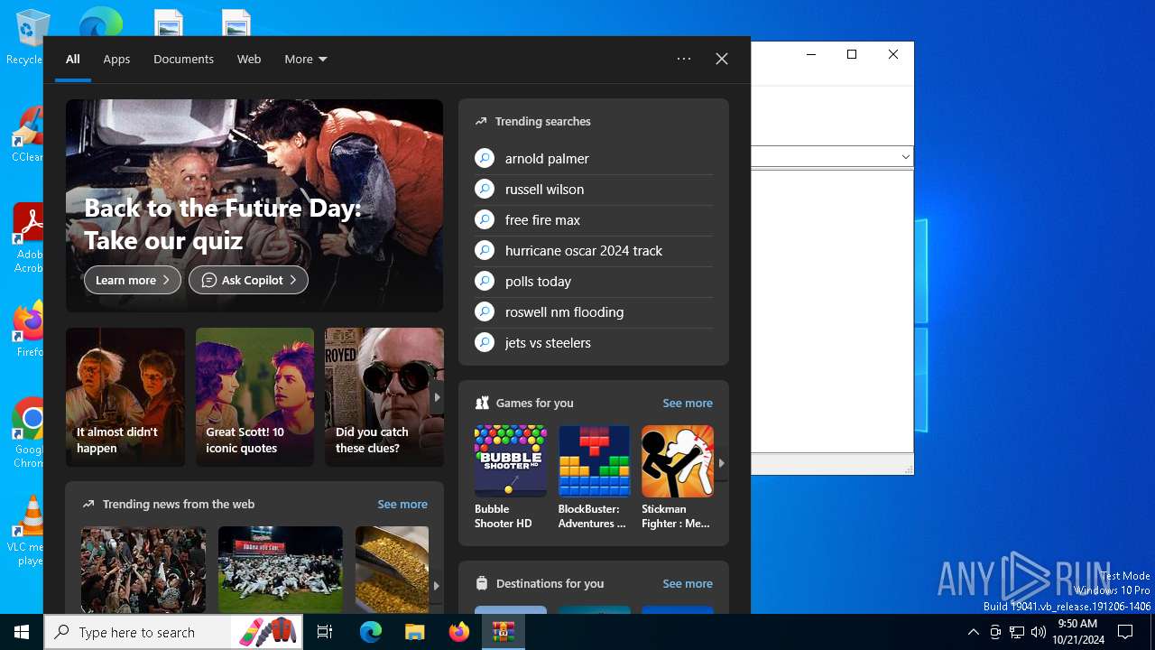Switch to the Web tab
Image resolution: width=1155 pixels, height=650 pixels.
point(249,59)
